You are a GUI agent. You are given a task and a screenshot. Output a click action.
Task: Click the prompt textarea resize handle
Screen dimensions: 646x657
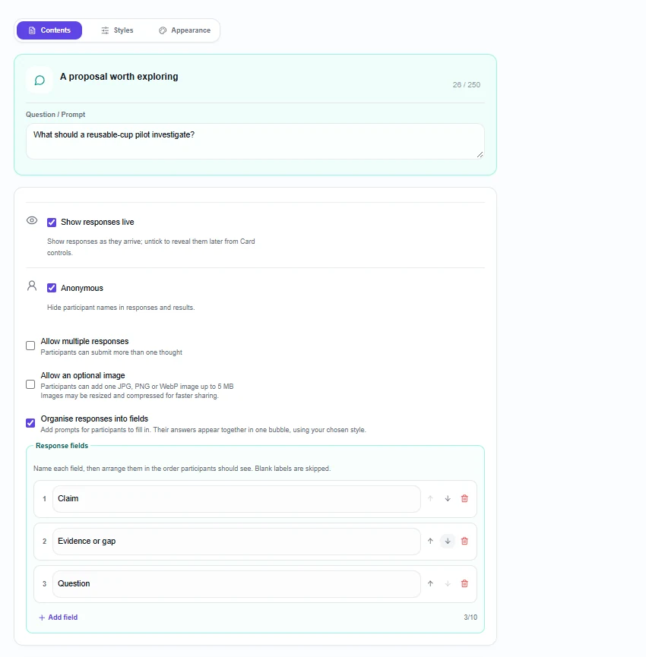pyautogui.click(x=480, y=155)
